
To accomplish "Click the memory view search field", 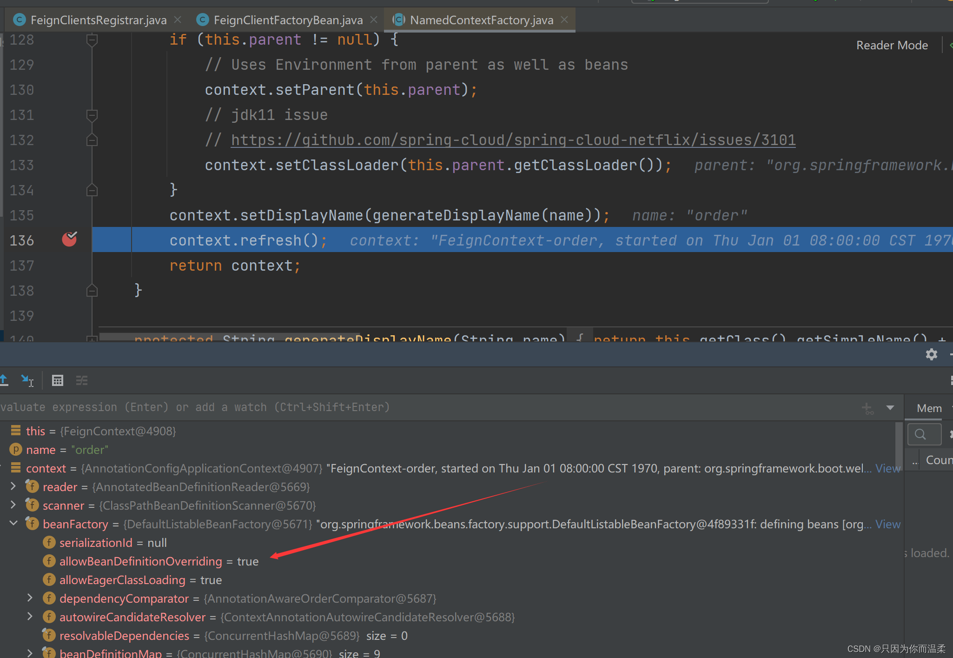I will [924, 434].
